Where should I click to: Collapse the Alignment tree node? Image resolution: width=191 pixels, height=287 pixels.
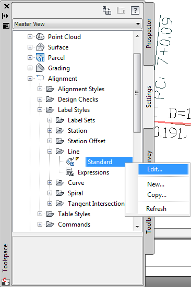pyautogui.click(x=30, y=79)
